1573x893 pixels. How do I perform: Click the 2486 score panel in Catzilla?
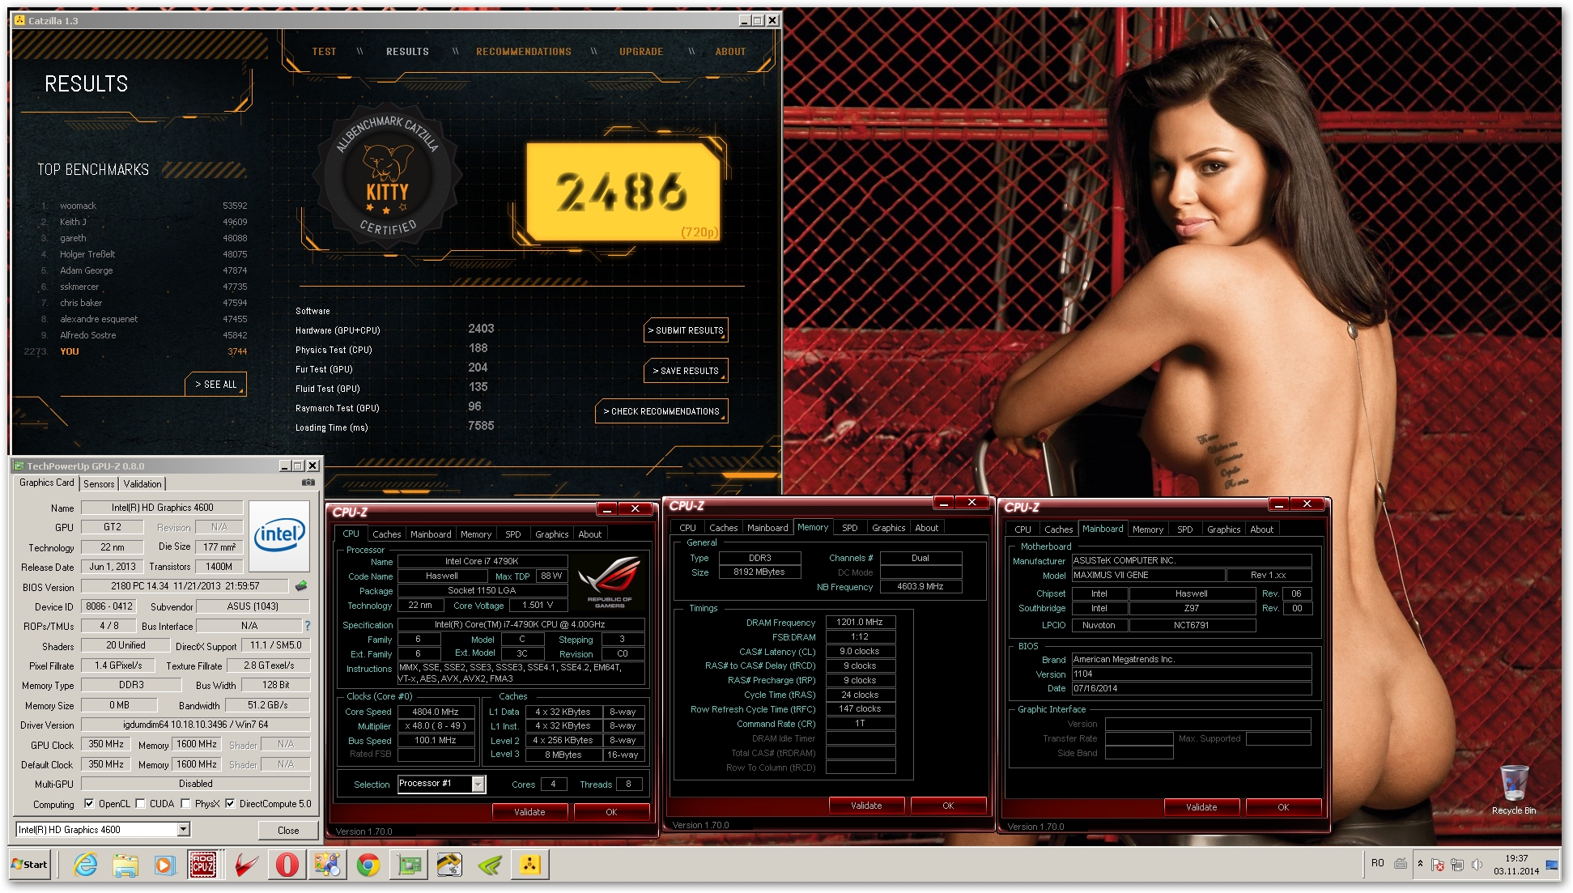tap(623, 193)
